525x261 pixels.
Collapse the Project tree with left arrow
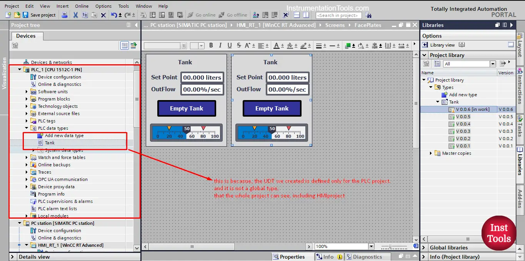pos(136,25)
